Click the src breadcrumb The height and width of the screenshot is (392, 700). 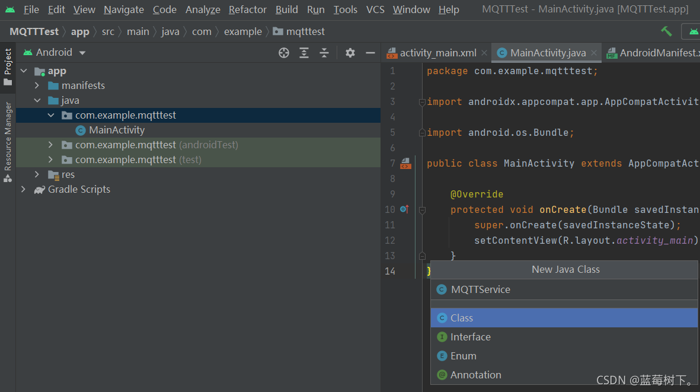[x=108, y=31]
